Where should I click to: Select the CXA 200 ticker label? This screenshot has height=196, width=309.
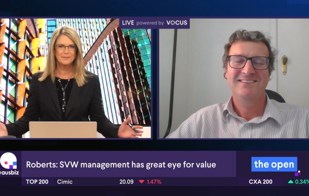point(261,182)
